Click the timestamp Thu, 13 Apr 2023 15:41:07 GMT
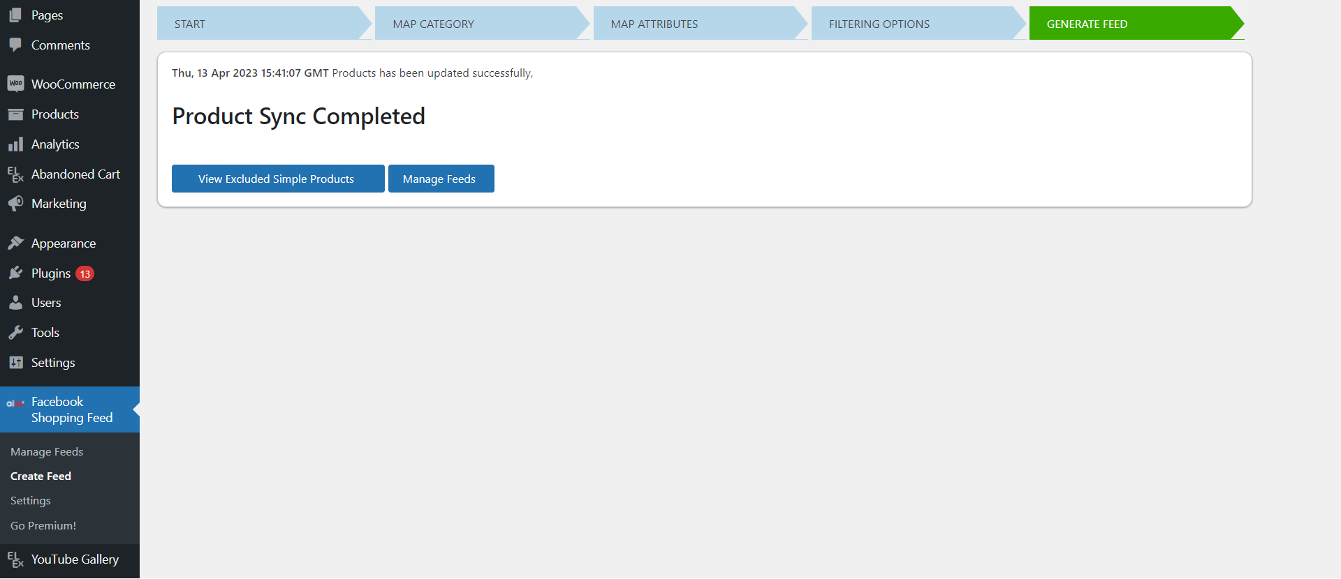 (250, 73)
